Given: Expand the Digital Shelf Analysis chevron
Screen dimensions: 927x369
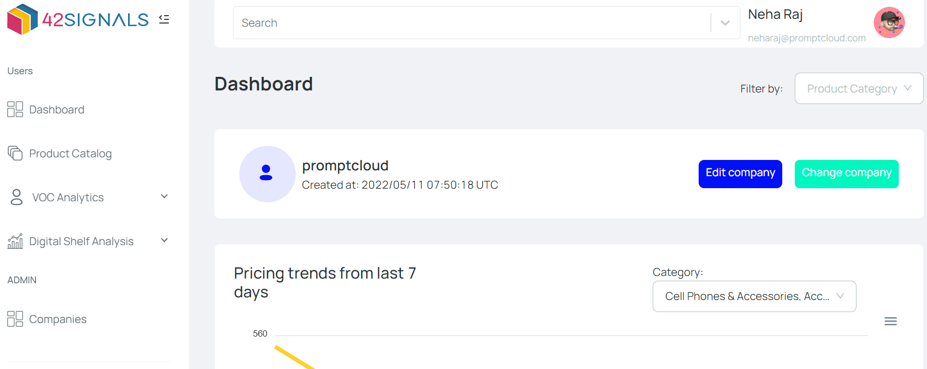Looking at the screenshot, I should [164, 240].
